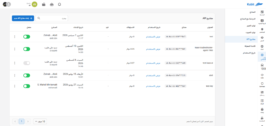Screen dimensions: 266x126
Task: Go to next page arrow
Action: point(15,121)
